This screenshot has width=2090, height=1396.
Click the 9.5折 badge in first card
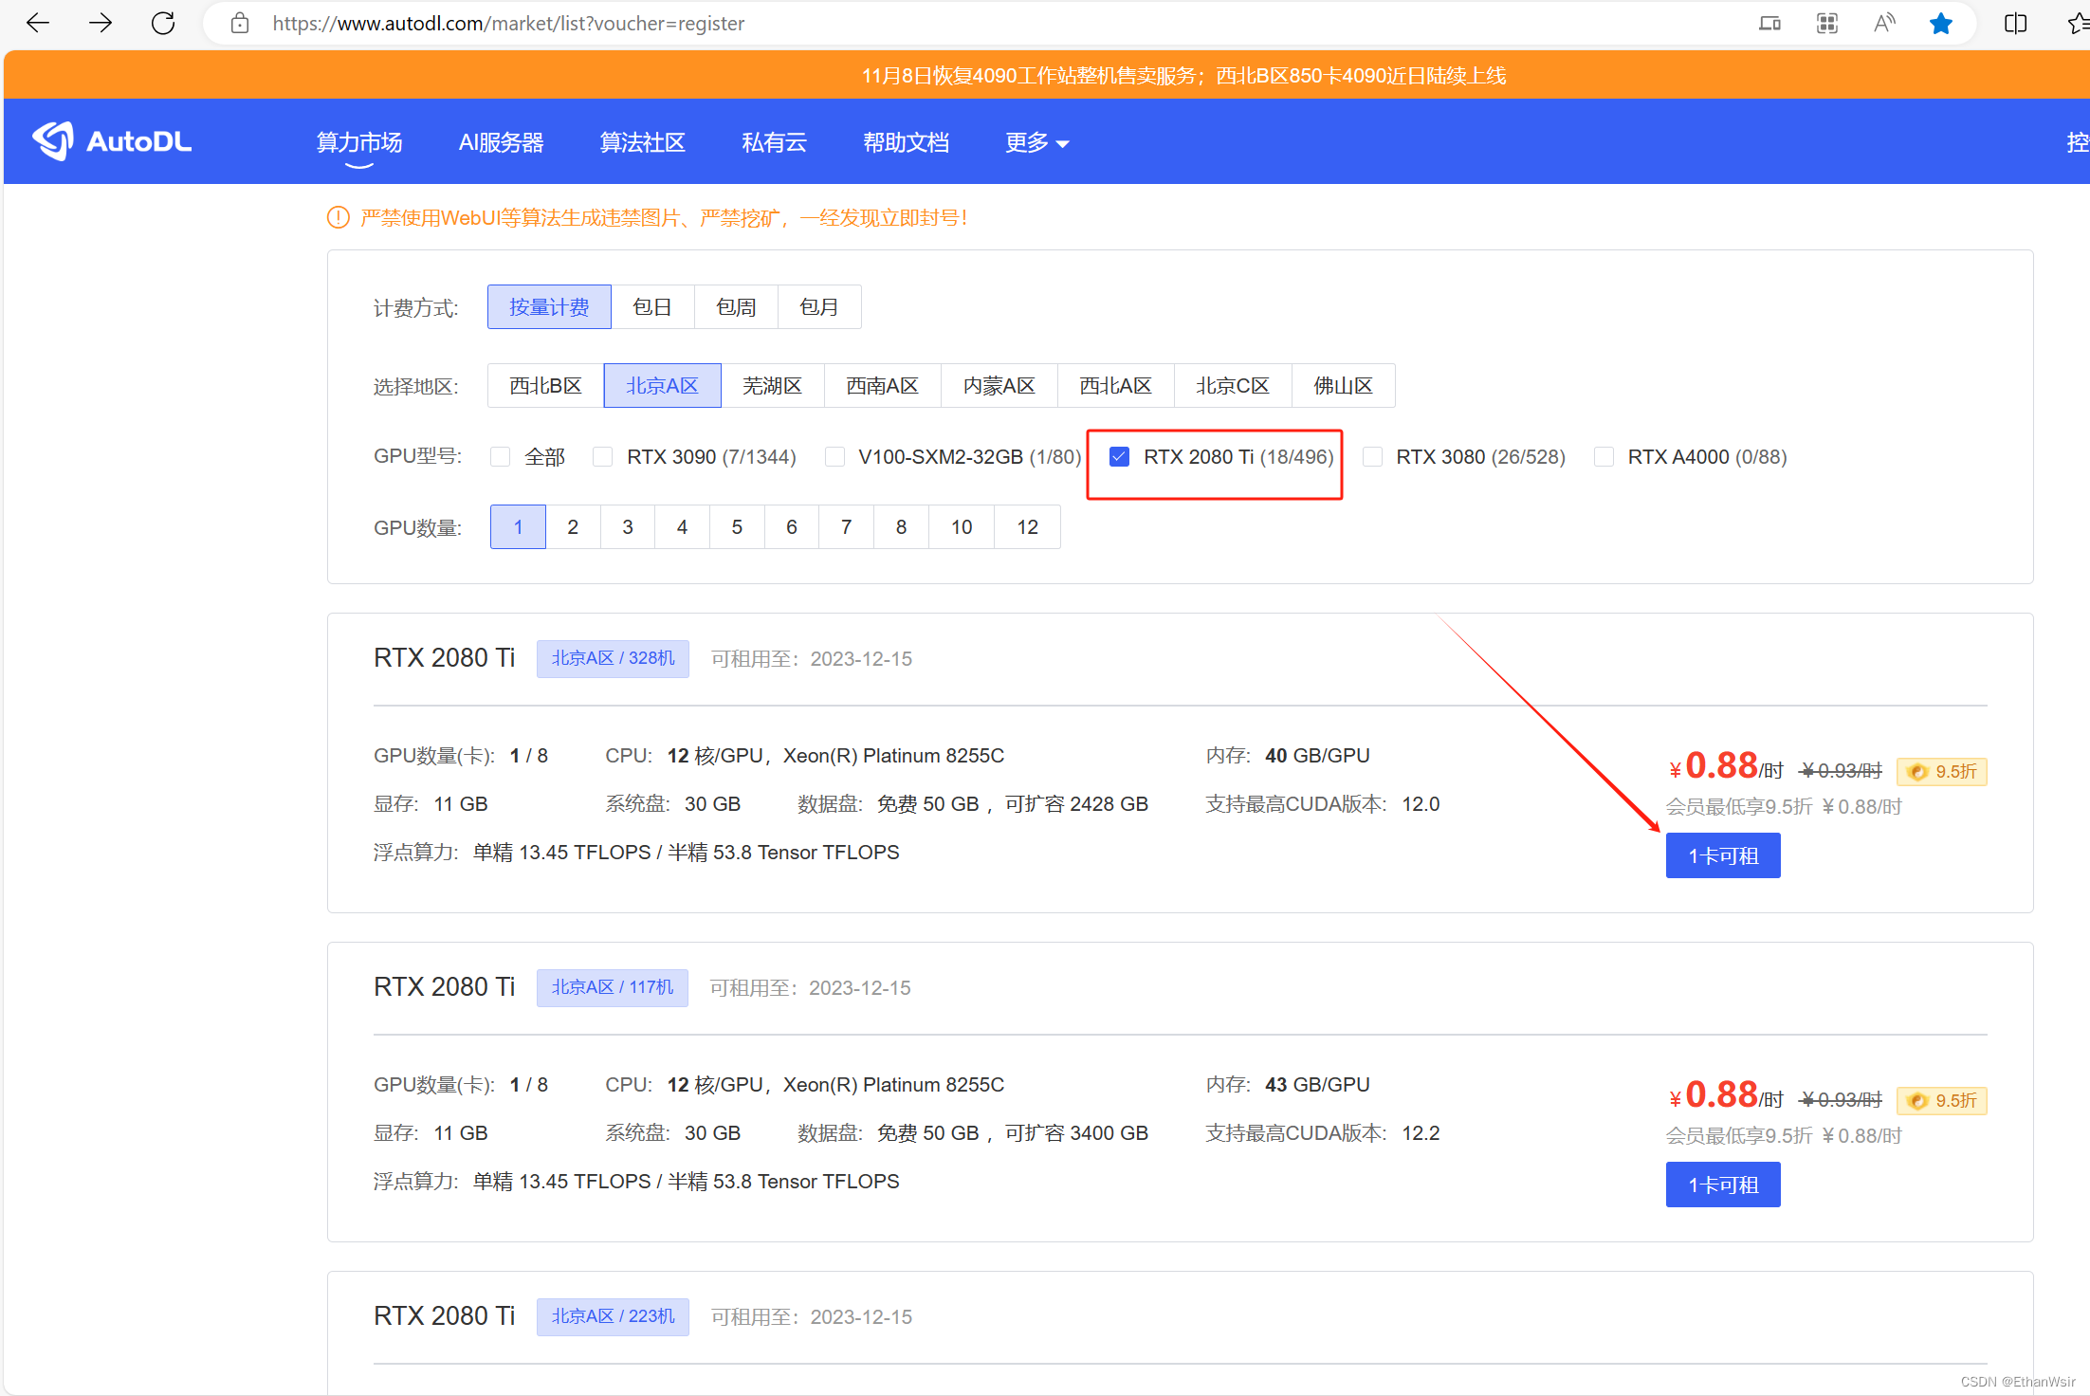point(1942,771)
